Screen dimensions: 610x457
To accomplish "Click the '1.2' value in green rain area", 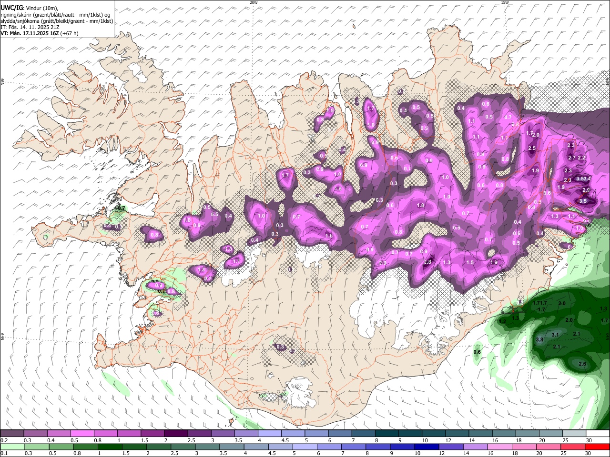I will 502,321.
